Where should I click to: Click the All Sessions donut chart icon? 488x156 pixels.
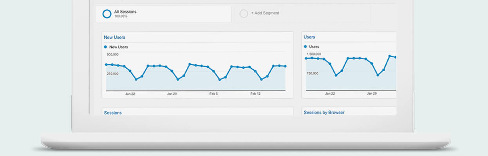pos(107,14)
